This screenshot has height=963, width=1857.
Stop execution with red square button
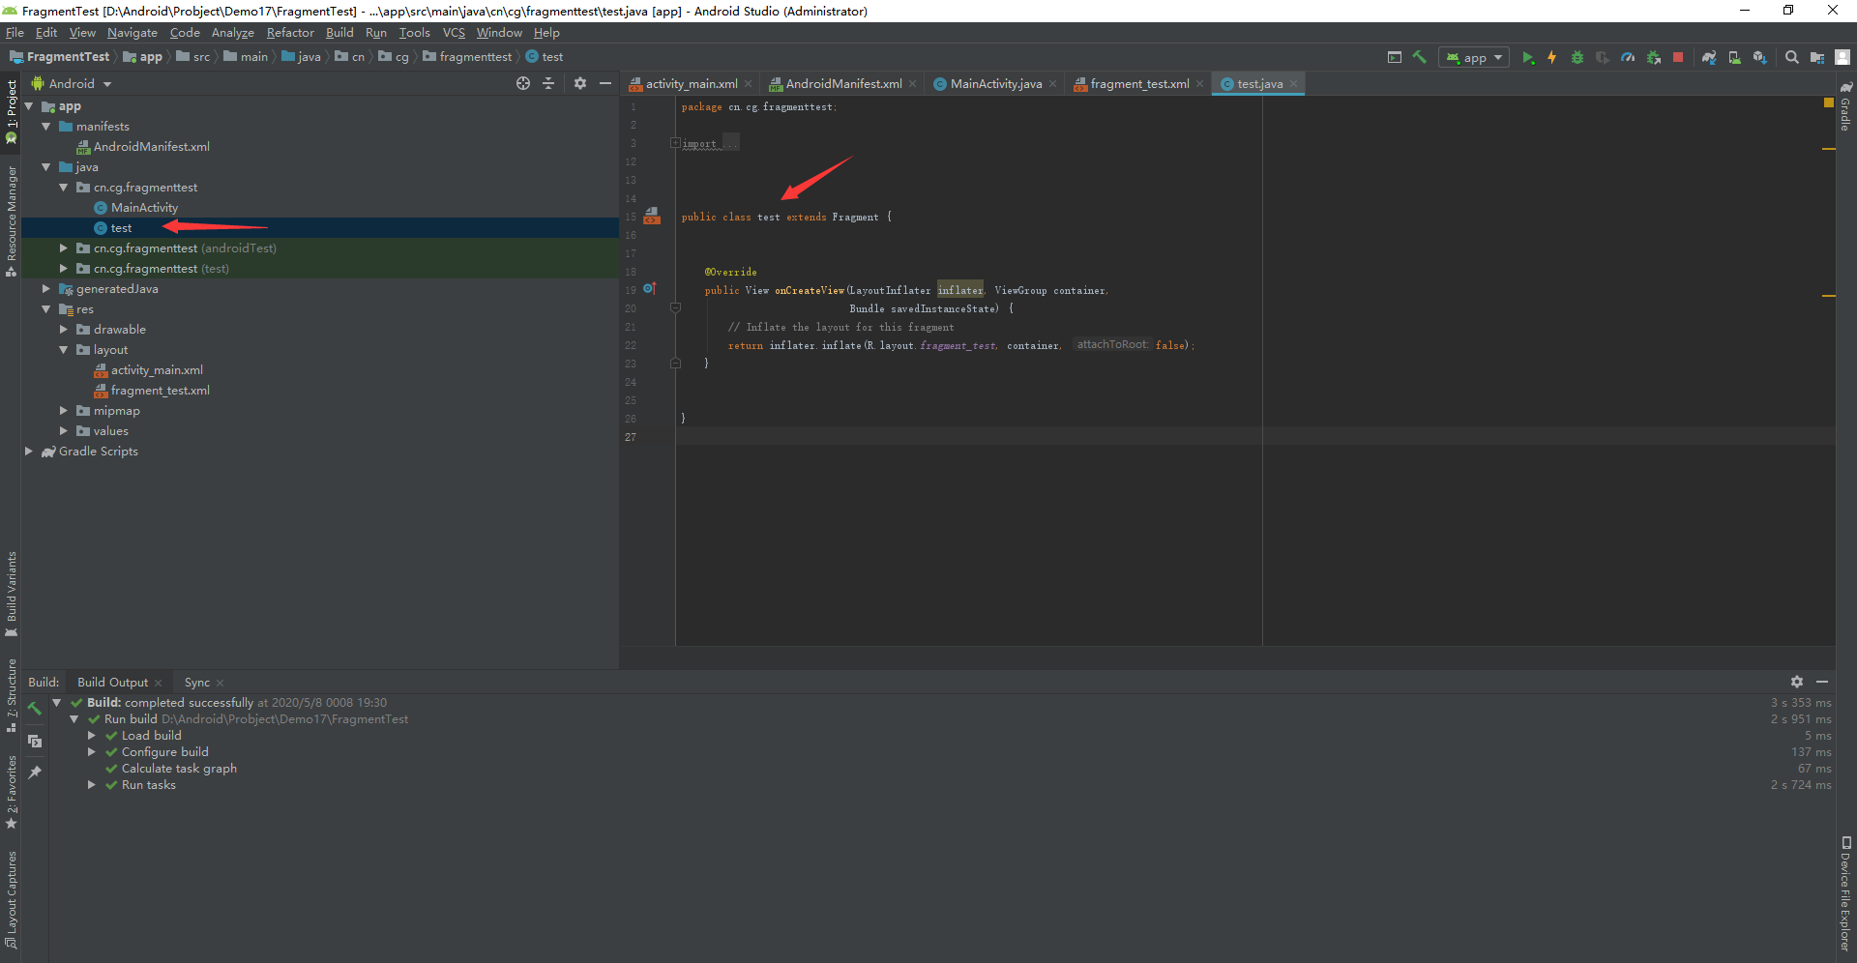click(x=1678, y=58)
